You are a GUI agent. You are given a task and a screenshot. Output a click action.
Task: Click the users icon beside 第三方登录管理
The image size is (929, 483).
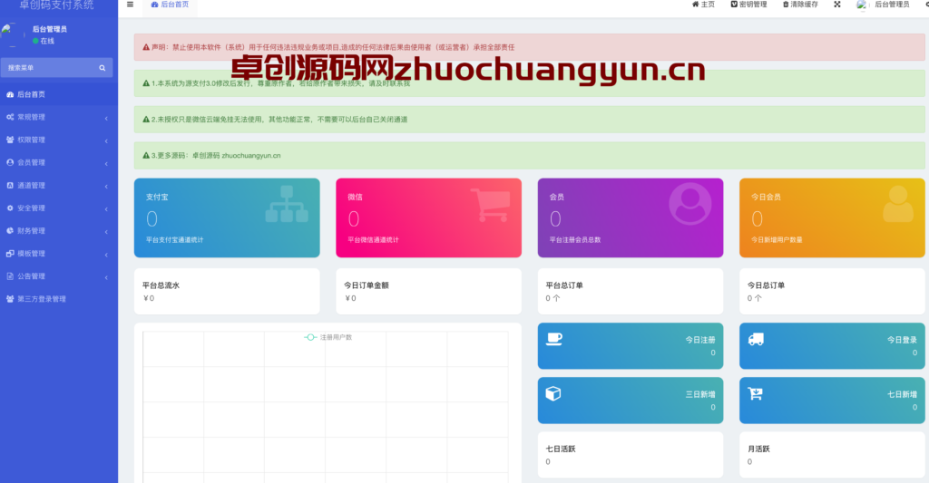(x=10, y=299)
